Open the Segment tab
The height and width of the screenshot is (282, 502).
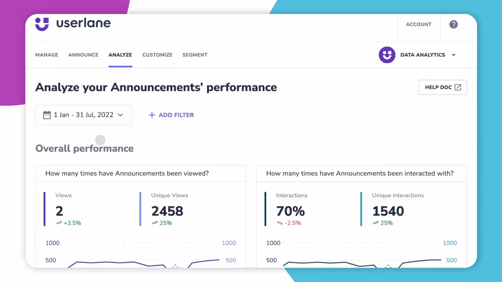[195, 55]
